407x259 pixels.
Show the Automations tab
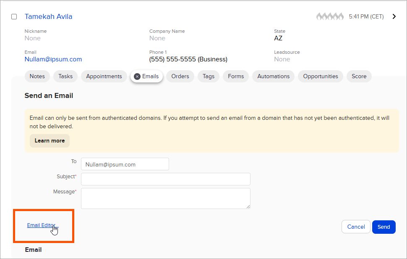click(x=274, y=76)
